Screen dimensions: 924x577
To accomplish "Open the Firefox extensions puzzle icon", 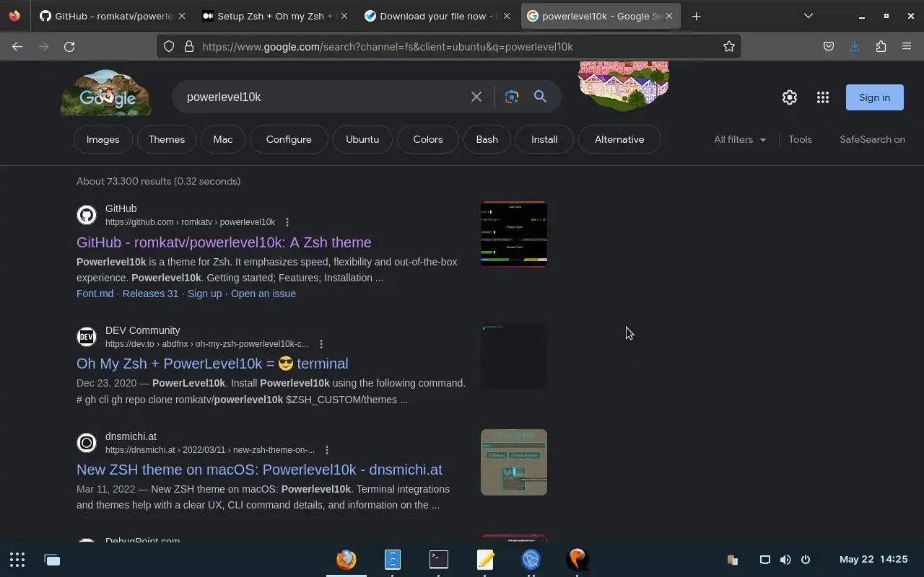I will point(881,46).
